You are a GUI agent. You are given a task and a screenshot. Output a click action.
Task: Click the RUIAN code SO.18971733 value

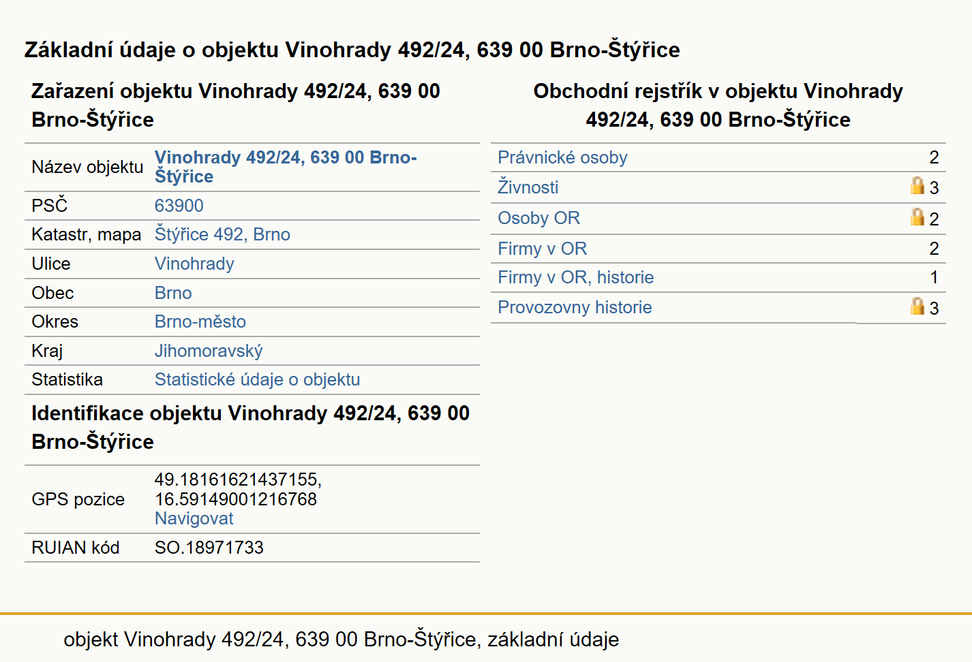tap(209, 548)
